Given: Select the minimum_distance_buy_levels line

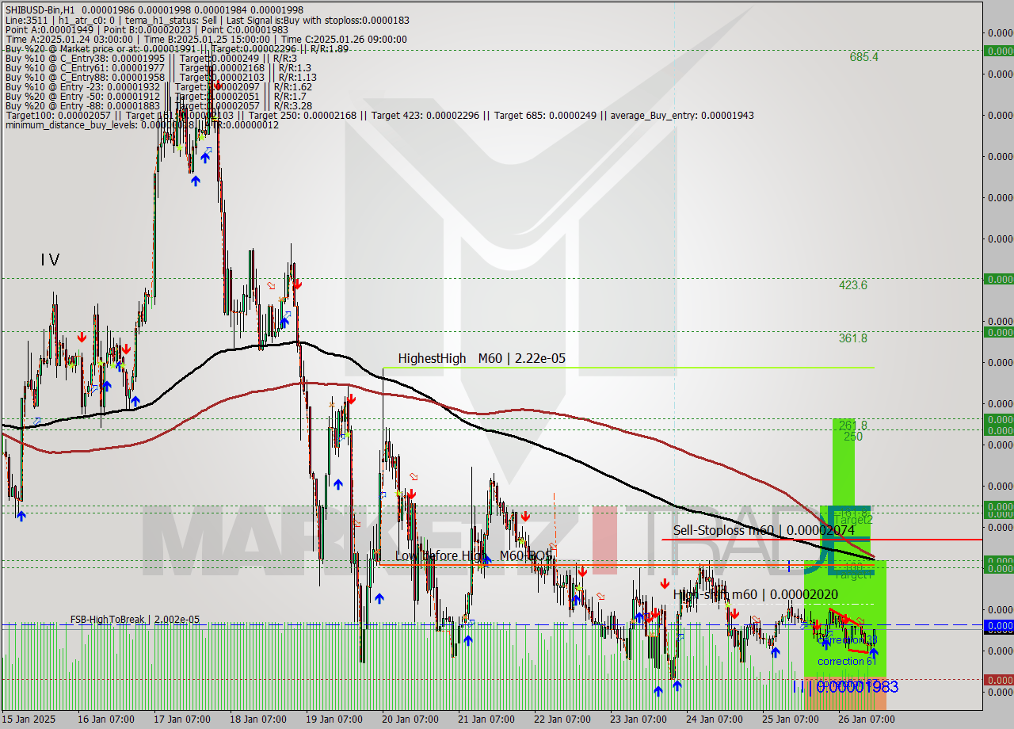Looking at the screenshot, I should [x=142, y=124].
